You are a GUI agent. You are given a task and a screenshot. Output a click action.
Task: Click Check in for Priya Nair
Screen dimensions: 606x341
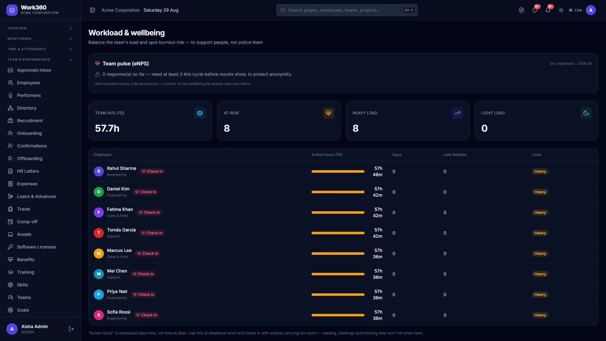click(144, 295)
